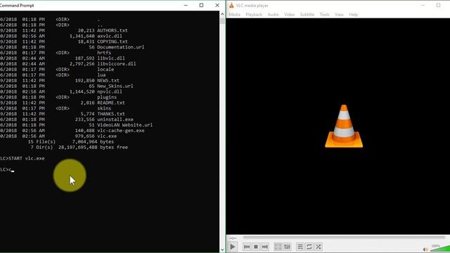The height and width of the screenshot is (253, 450).
Task: Mute audio with the speaker icon
Action: [425, 249]
